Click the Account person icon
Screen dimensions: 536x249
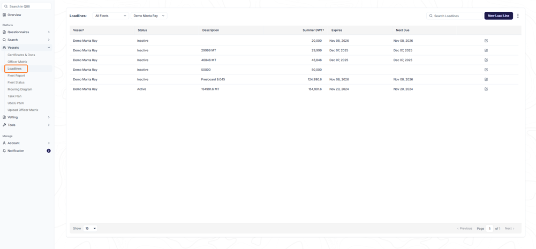(x=4, y=143)
